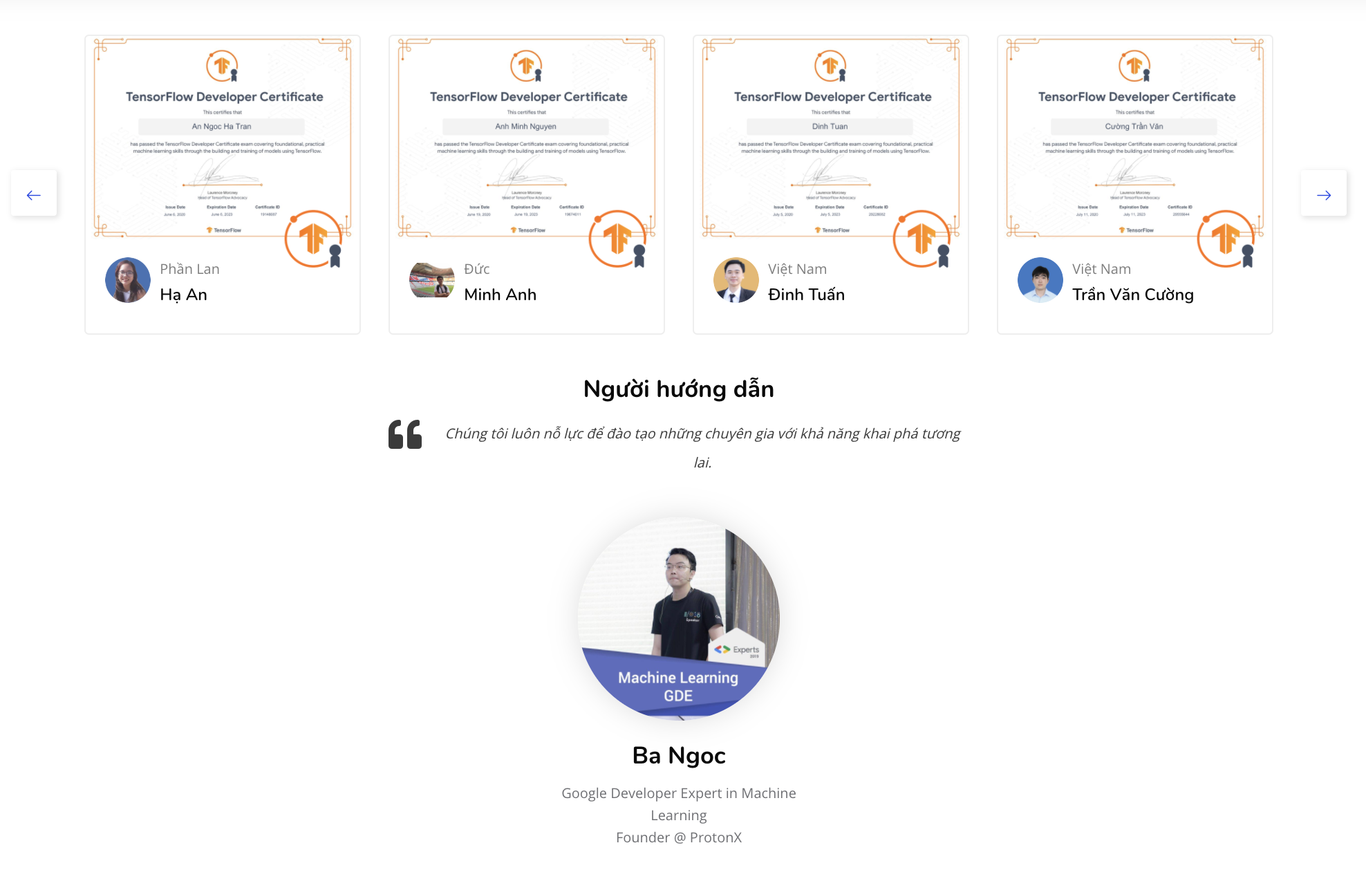The image size is (1366, 870).
Task: Click the left carousel arrow
Action: [34, 194]
